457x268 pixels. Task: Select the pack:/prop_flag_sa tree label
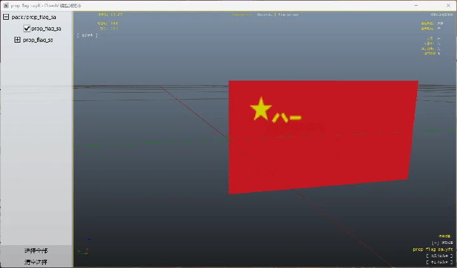pos(34,17)
